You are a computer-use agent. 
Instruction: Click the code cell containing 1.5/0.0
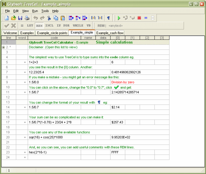tap(55, 82)
